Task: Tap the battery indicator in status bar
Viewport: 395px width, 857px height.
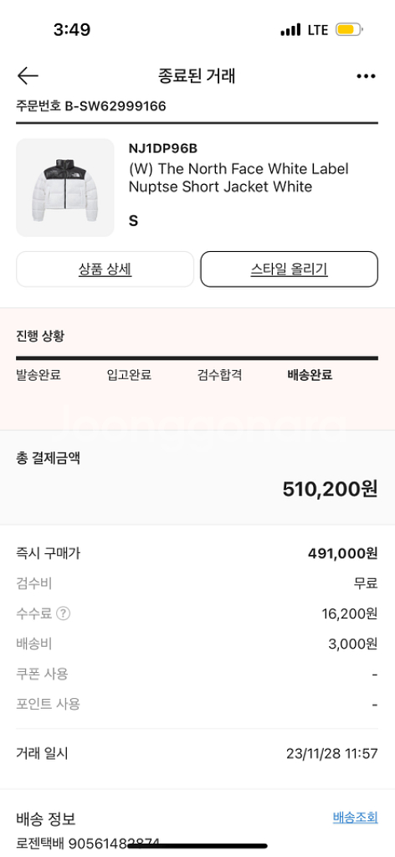Action: [350, 29]
